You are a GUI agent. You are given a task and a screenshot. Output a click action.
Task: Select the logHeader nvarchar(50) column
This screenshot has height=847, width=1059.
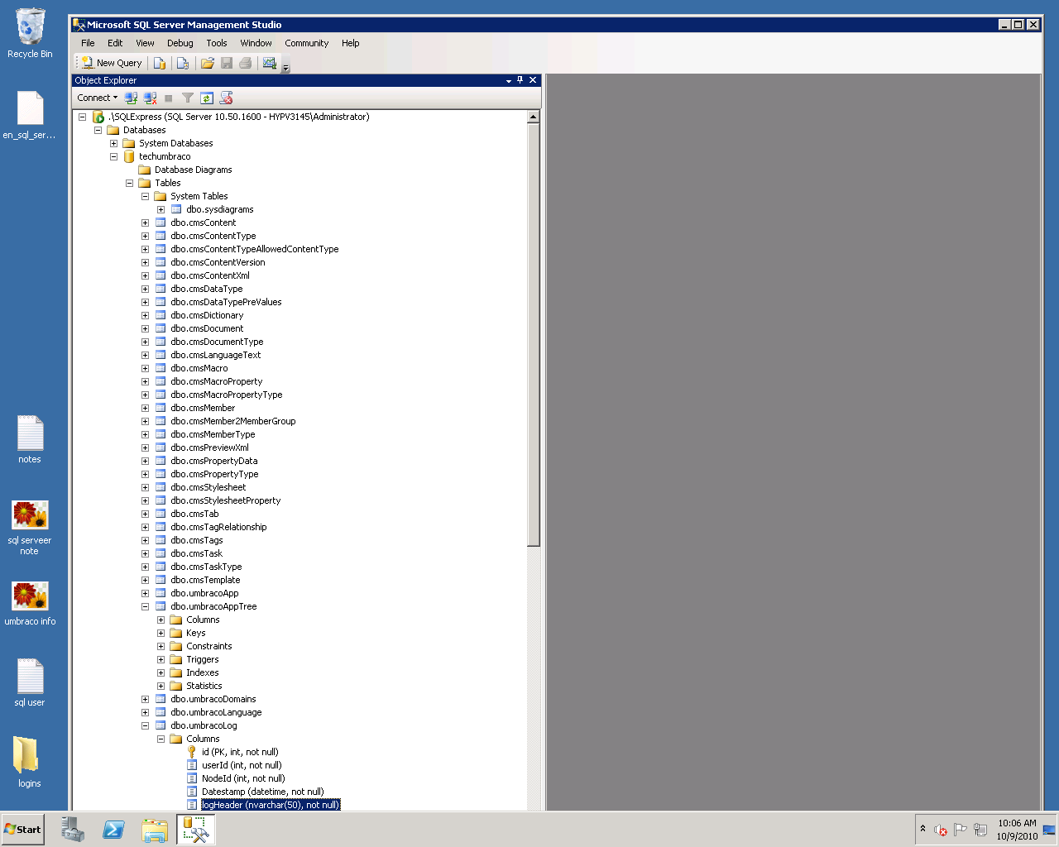(271, 805)
